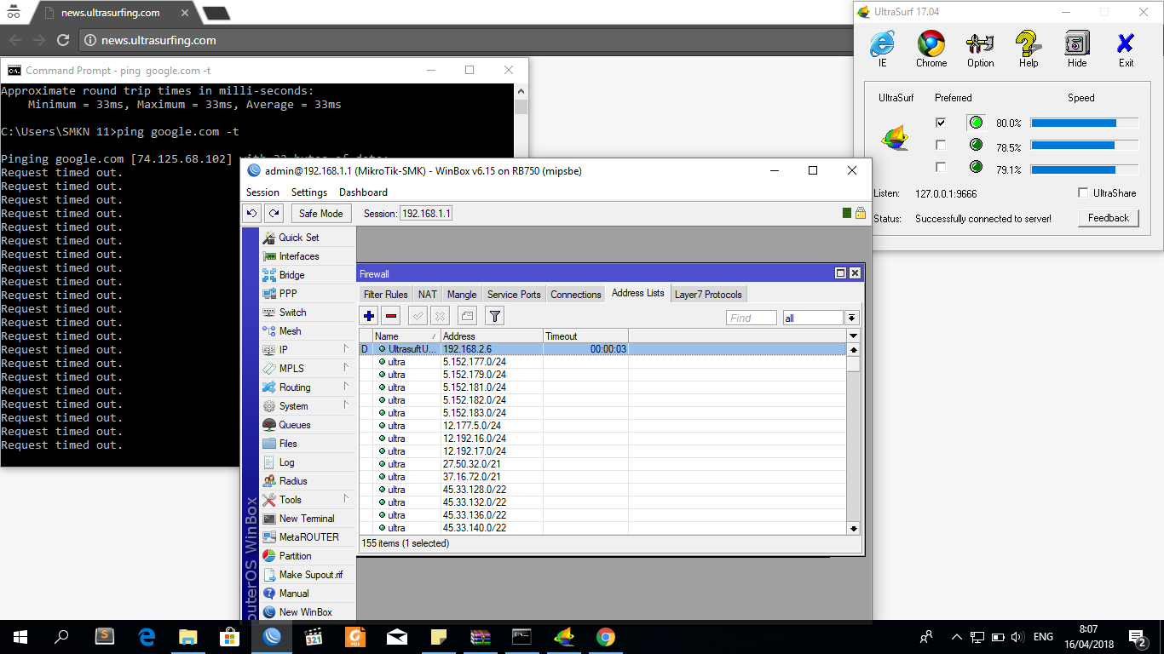Open the Session menu in WinBox
The width and height of the screenshot is (1164, 654).
tap(262, 192)
